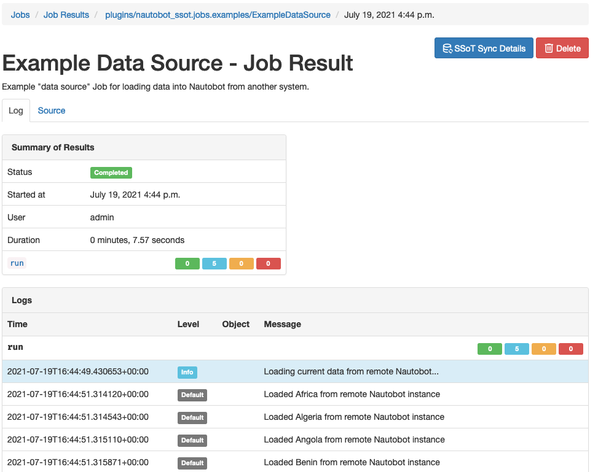Click 'Loaded Angola from remote Nautobot instance'
The width and height of the screenshot is (598, 472).
pos(354,439)
